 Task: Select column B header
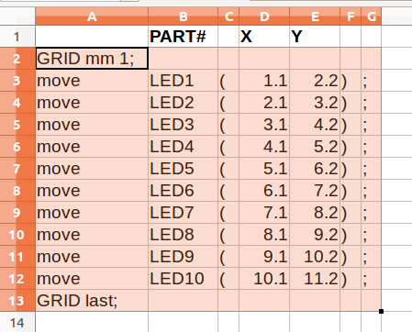(x=184, y=17)
